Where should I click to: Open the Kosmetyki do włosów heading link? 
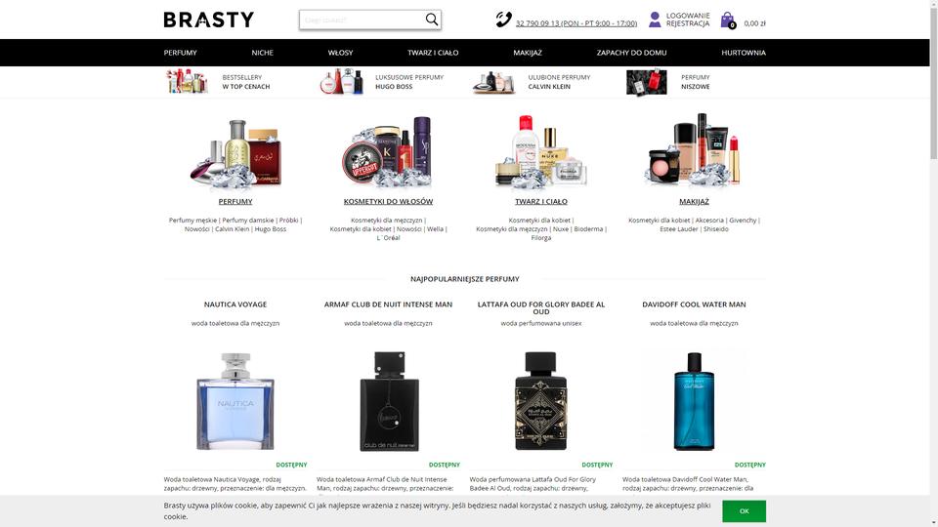(x=388, y=201)
